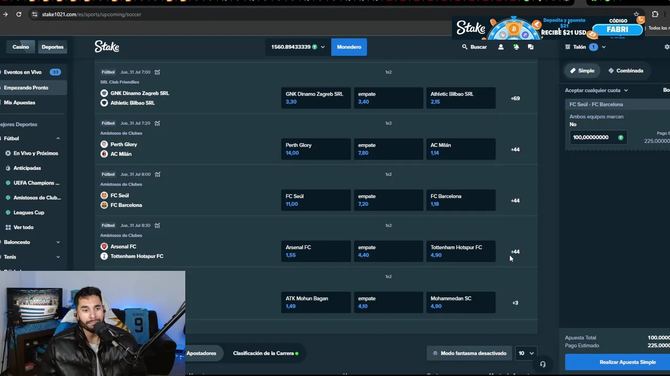Open the Clasificación de la Carrera tab
This screenshot has height=376, width=670.
click(265, 353)
